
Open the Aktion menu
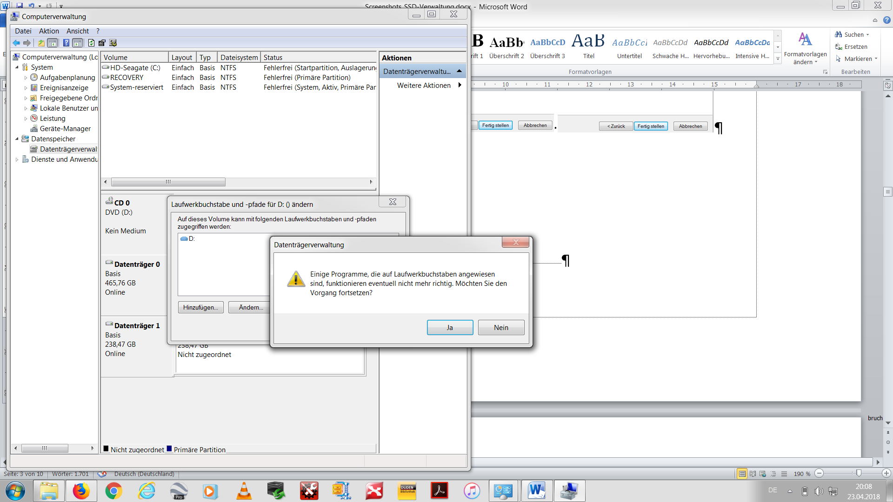(x=49, y=31)
